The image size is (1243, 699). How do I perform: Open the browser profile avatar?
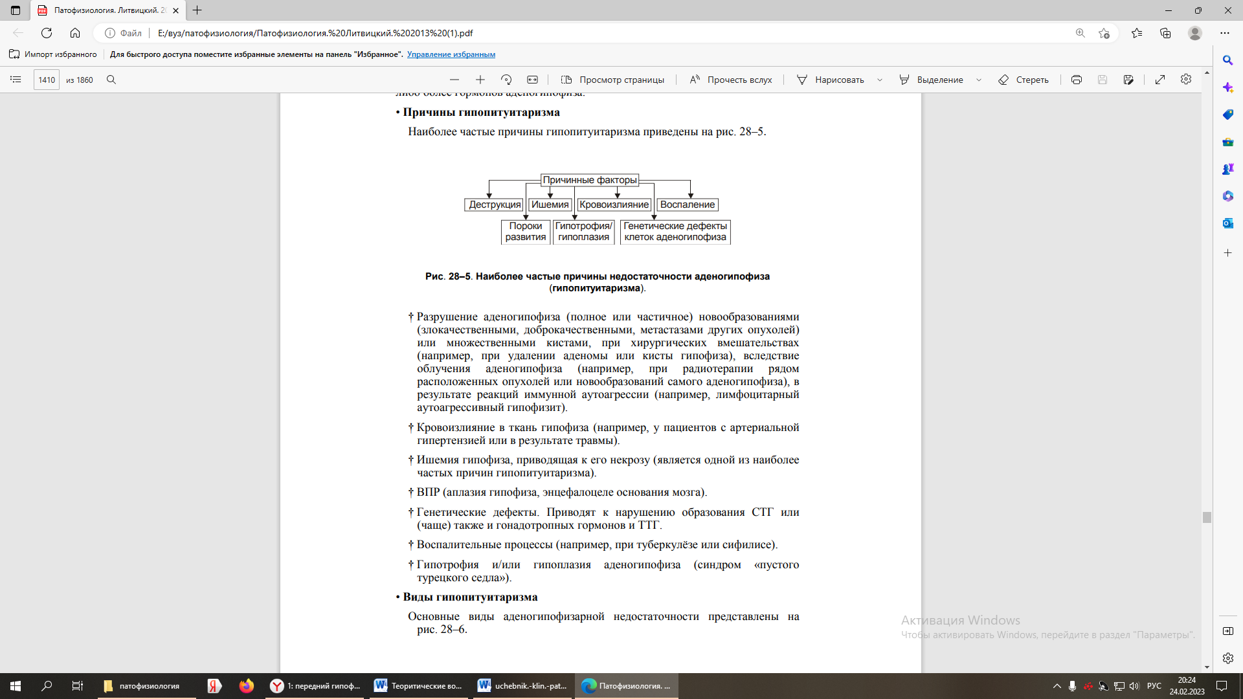[1195, 33]
